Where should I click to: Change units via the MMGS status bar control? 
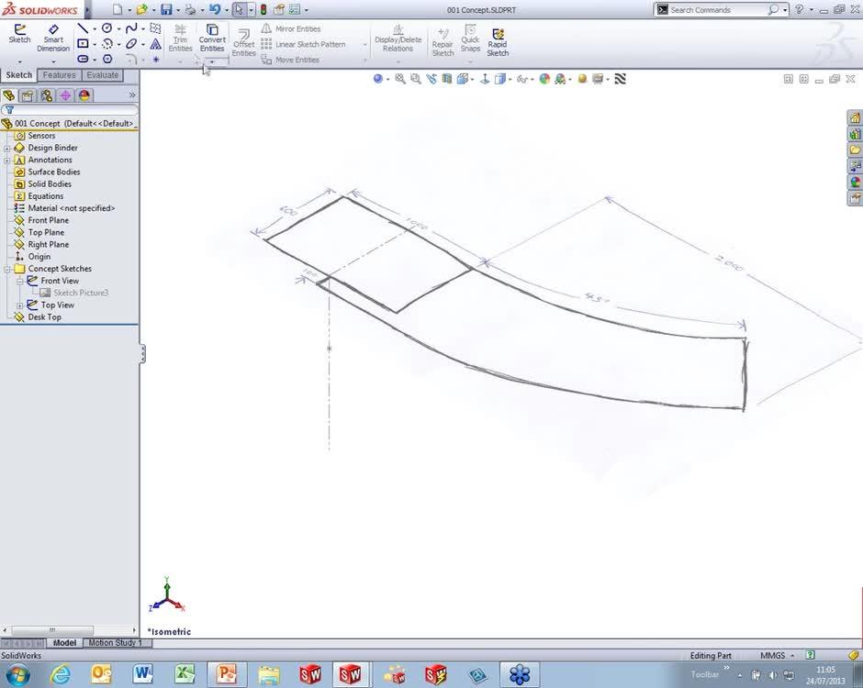(x=772, y=655)
